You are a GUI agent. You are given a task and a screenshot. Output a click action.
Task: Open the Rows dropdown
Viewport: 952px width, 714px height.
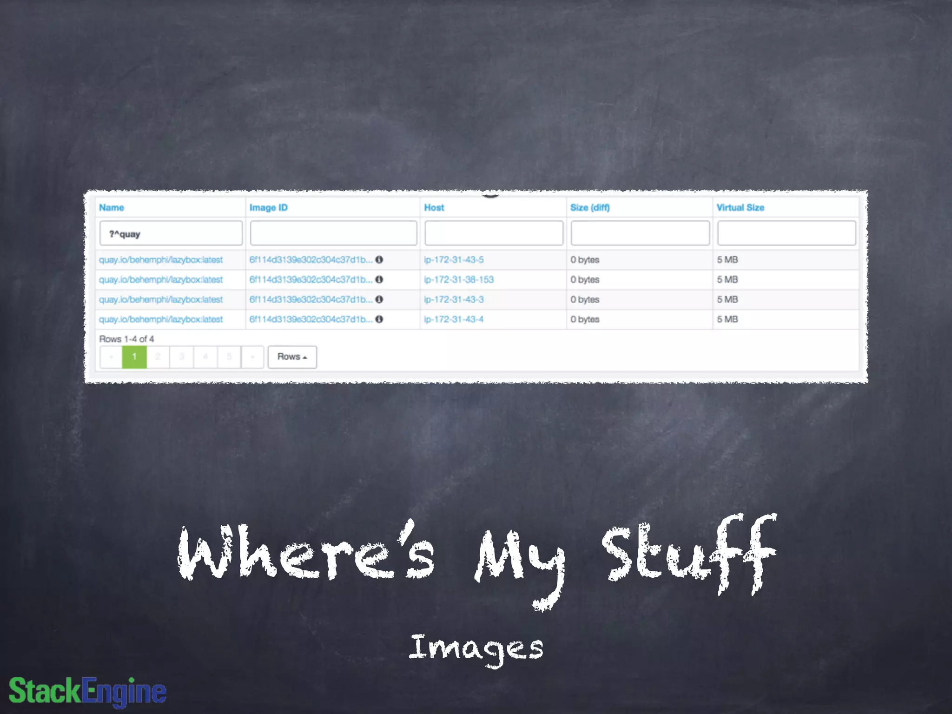tap(292, 357)
